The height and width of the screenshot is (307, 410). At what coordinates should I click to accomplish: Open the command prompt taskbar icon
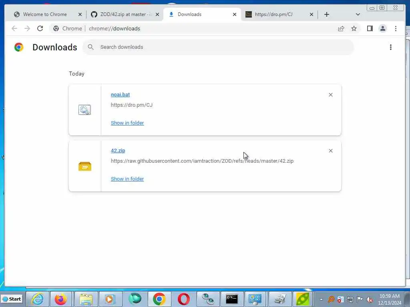(232, 299)
